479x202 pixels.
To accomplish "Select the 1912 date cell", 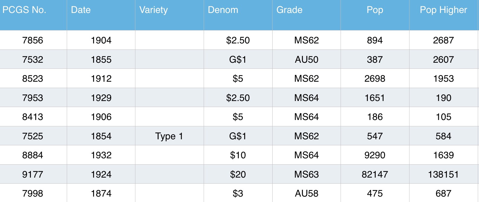I will click(101, 78).
